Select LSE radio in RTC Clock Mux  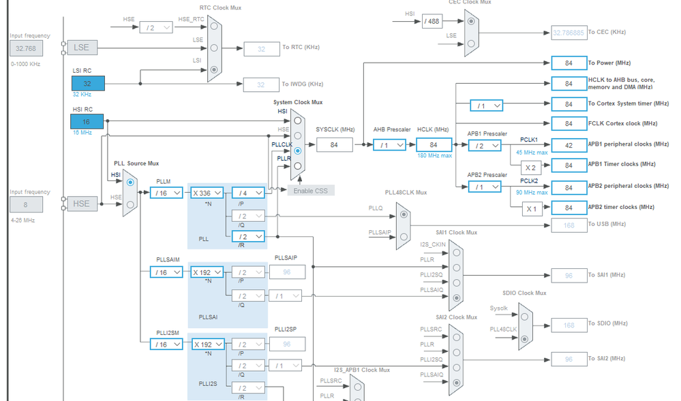tap(214, 48)
